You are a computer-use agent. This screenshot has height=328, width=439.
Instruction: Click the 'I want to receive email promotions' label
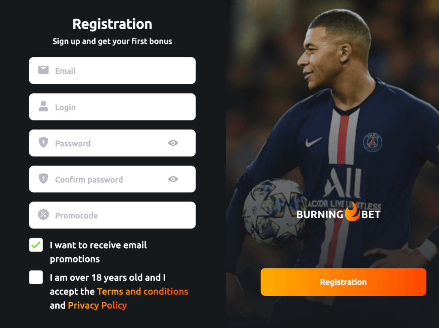coord(98,252)
